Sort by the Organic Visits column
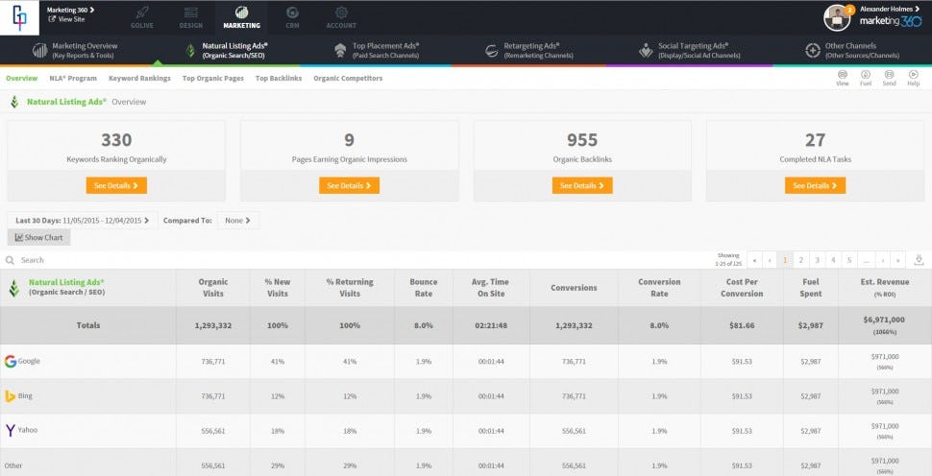932x476 pixels. [213, 288]
